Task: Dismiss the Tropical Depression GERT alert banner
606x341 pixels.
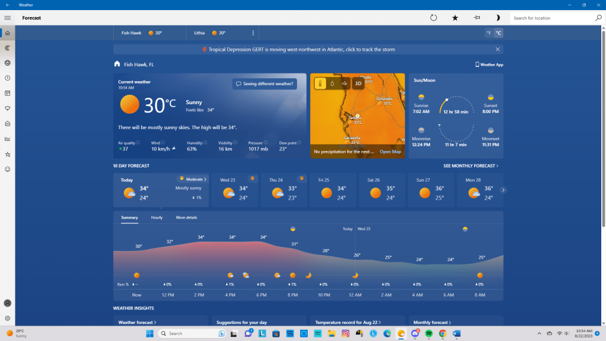Action: pyautogui.click(x=498, y=50)
